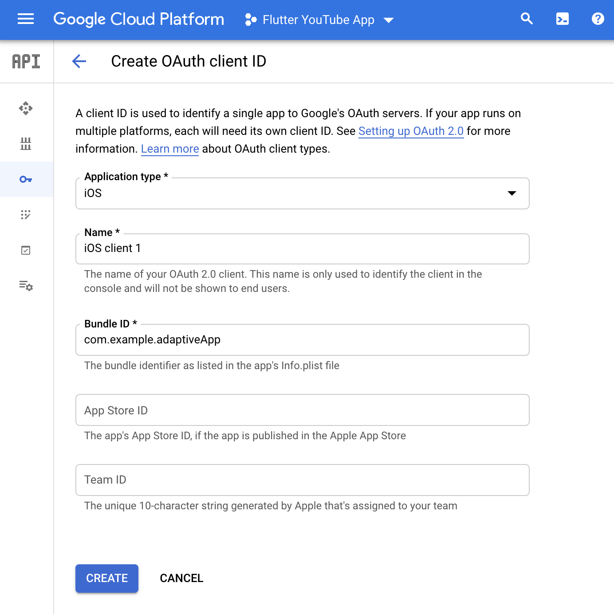Click the API logo in sidebar

coord(26,62)
